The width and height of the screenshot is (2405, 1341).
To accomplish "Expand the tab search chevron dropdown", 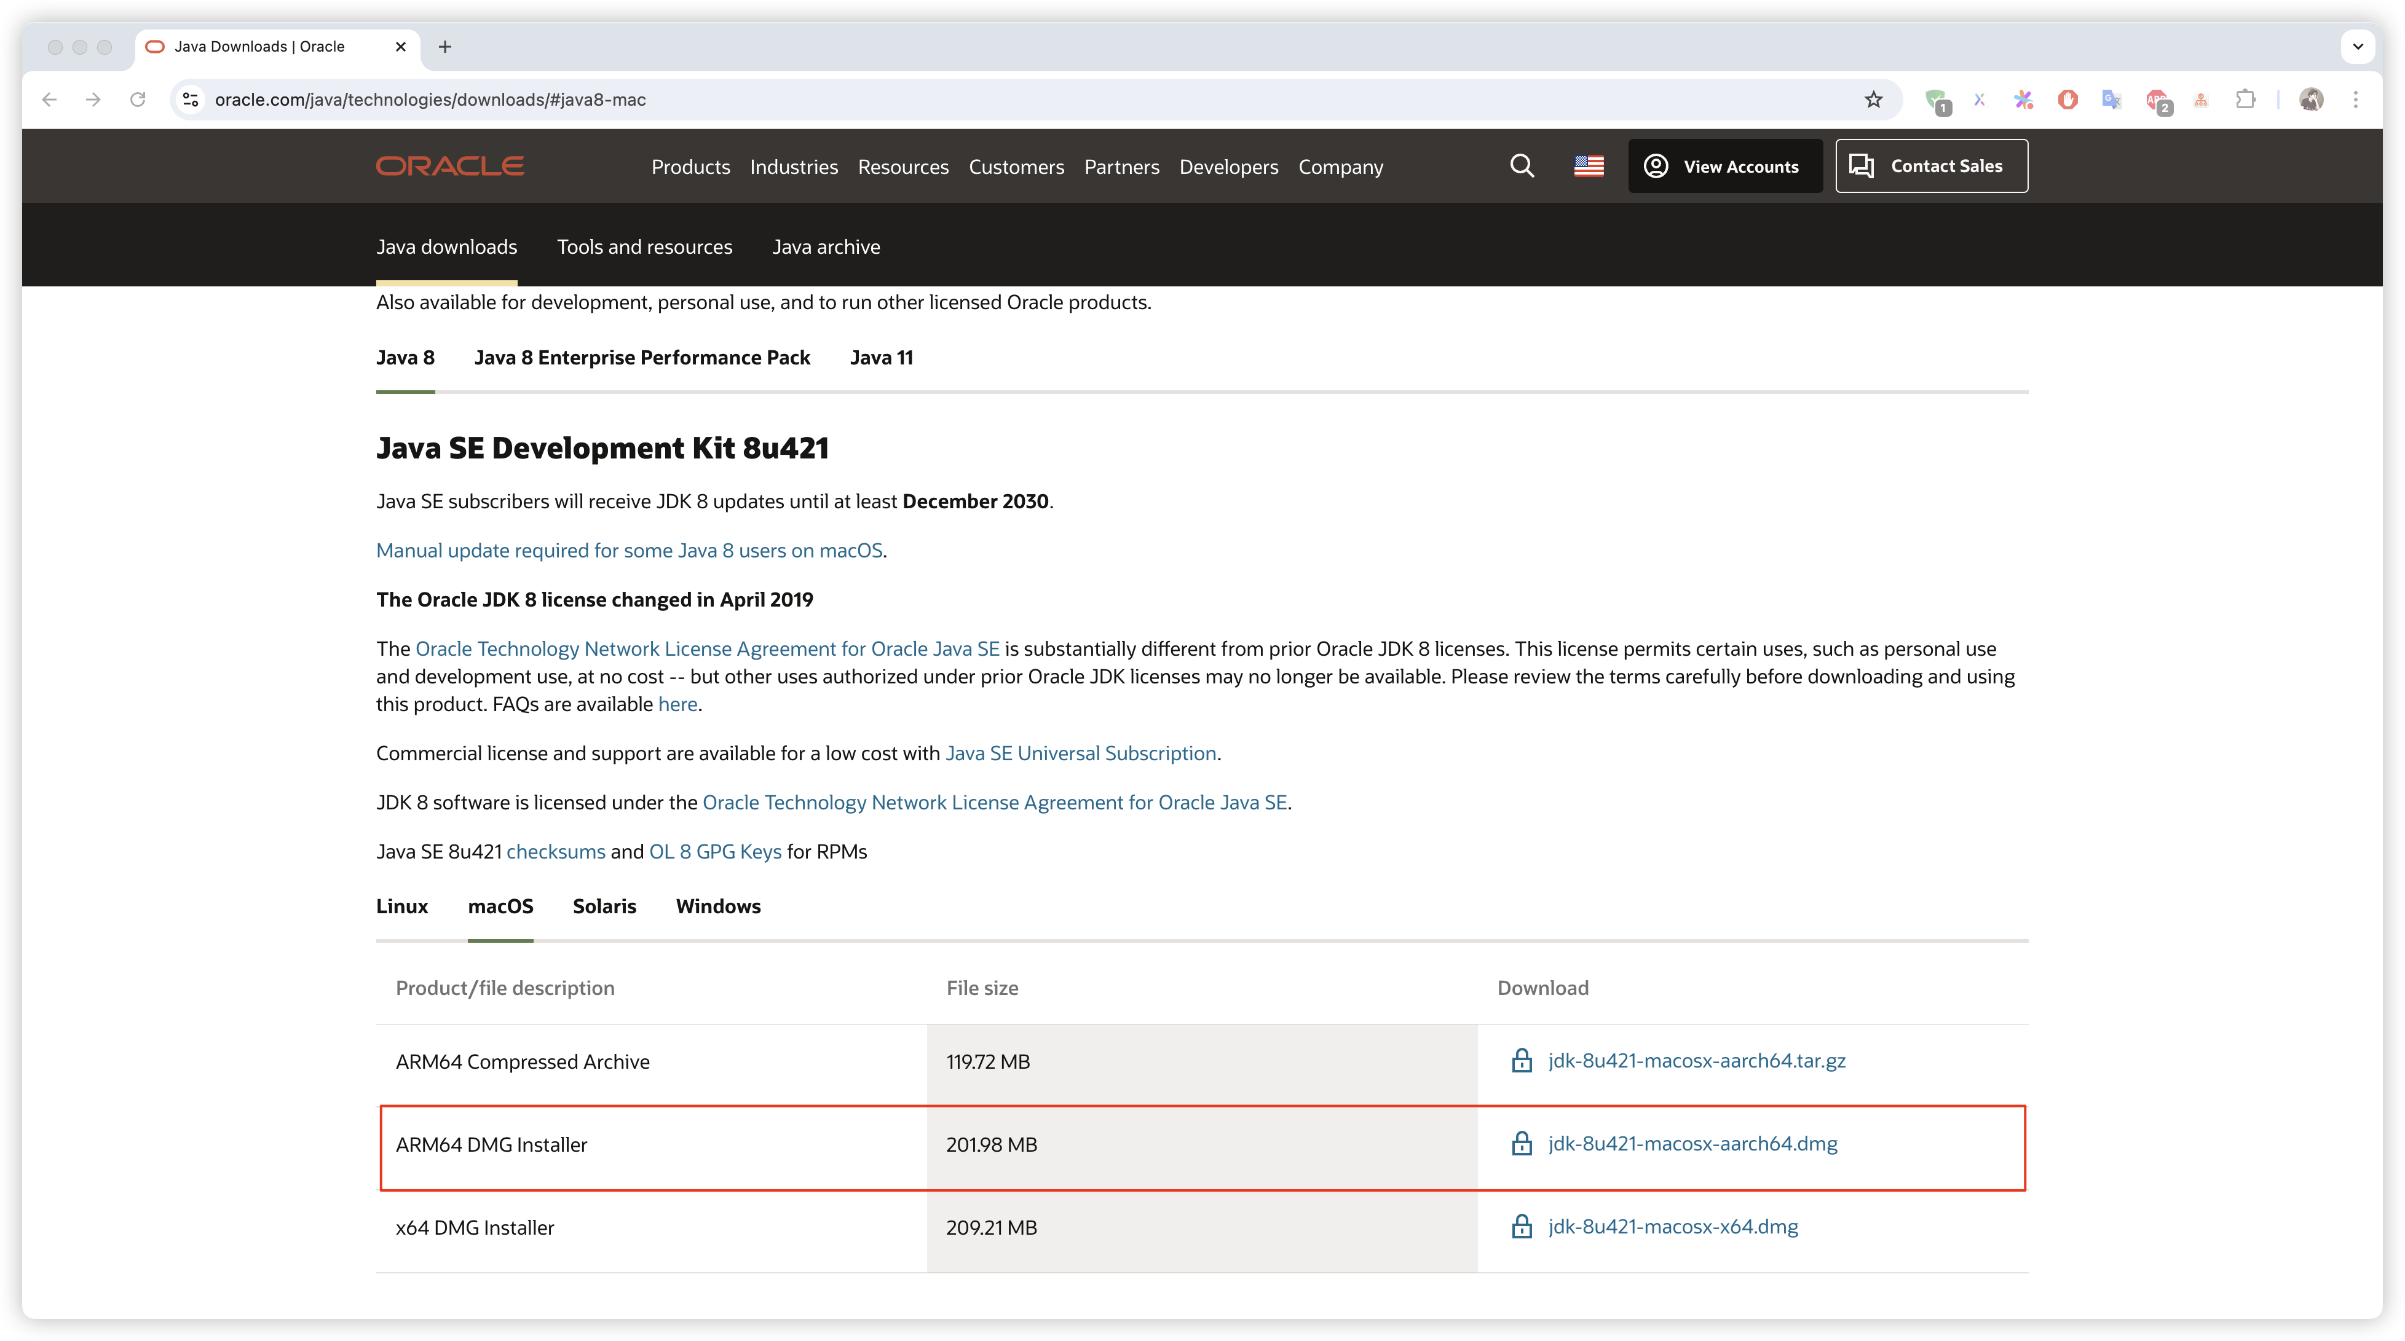I will (2358, 47).
